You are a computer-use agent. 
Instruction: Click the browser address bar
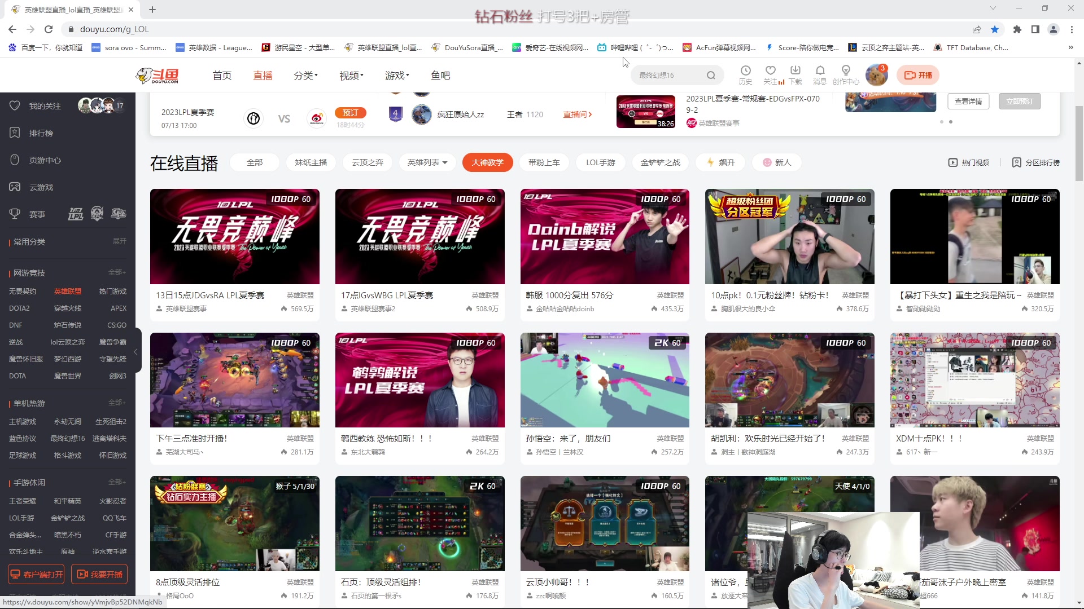pos(514,29)
